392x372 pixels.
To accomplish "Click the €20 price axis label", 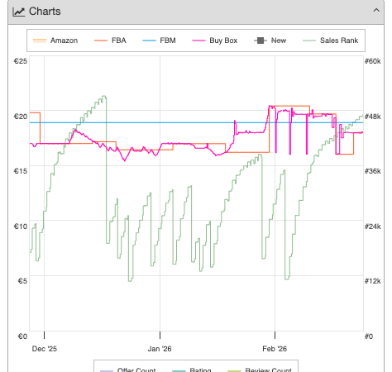I will pyautogui.click(x=21, y=117).
